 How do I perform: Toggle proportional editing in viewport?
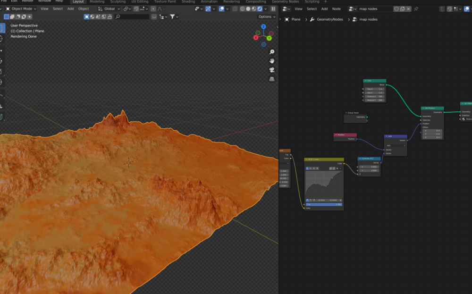(x=153, y=8)
